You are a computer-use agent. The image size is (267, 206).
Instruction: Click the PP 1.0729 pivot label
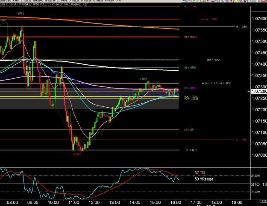click(x=190, y=88)
